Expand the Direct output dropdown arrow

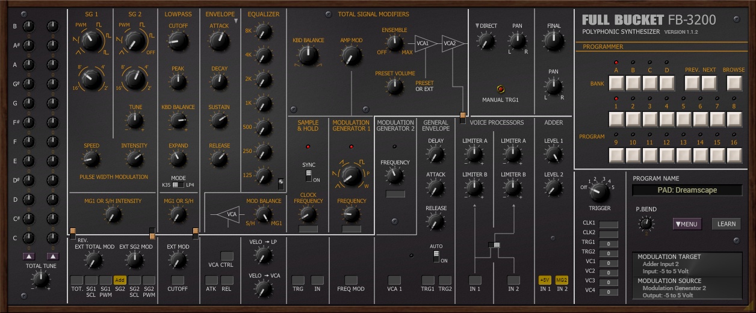point(478,26)
